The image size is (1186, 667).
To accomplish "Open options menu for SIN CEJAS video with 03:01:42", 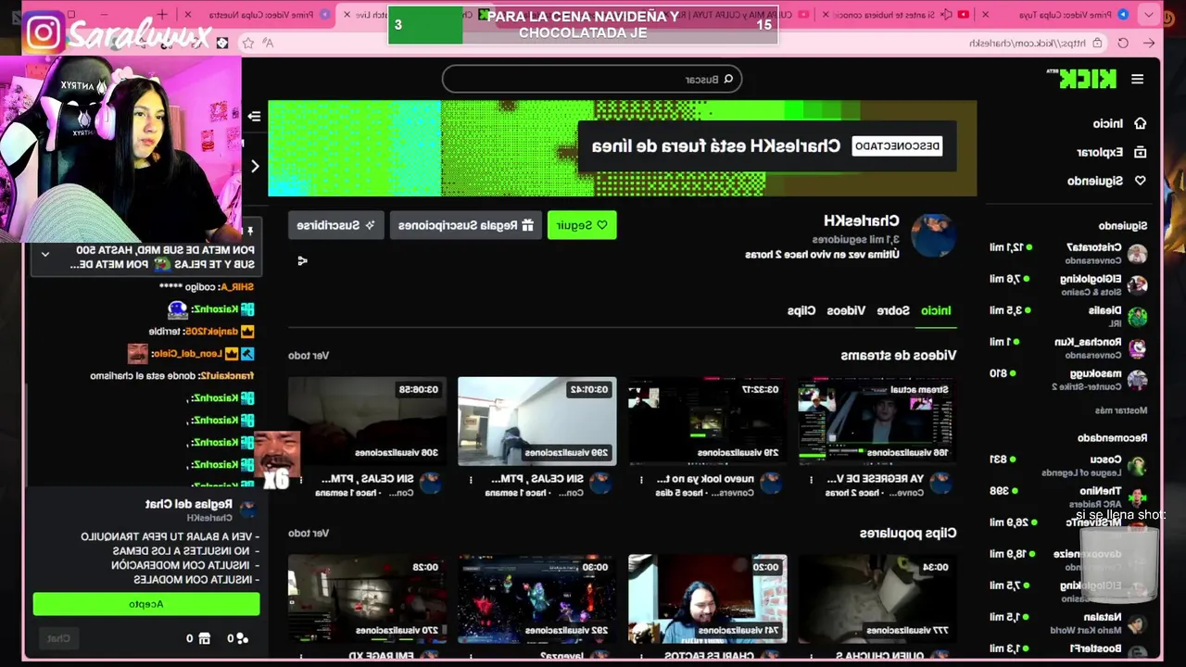I will [471, 480].
